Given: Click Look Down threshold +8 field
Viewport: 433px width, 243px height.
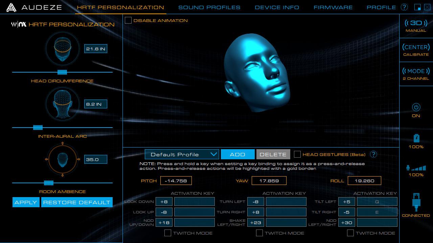Looking at the screenshot, I should click(x=164, y=201).
